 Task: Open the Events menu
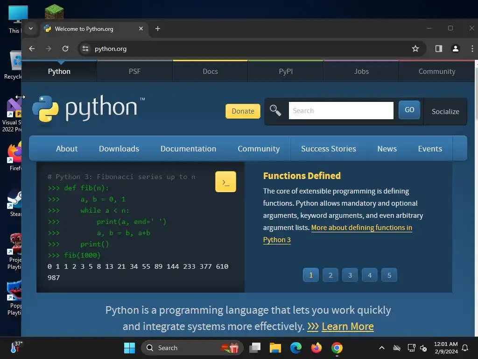pyautogui.click(x=430, y=149)
